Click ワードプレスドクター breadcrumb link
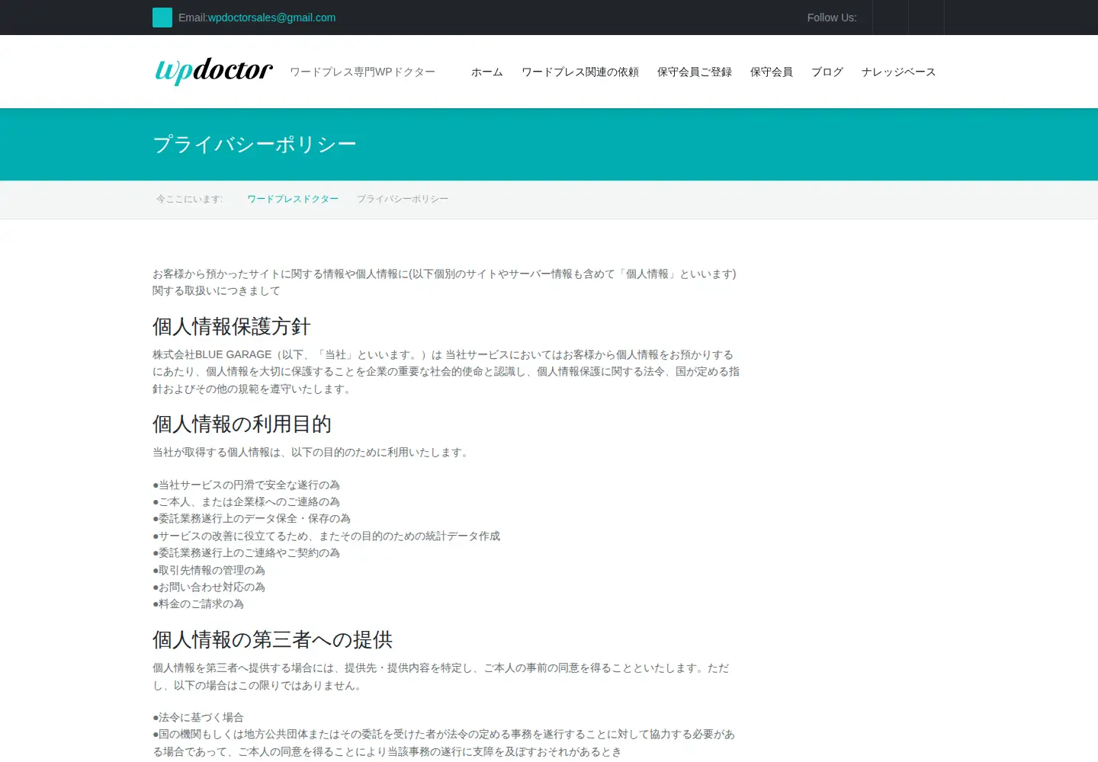Viewport: 1098px width, 762px height. click(293, 199)
